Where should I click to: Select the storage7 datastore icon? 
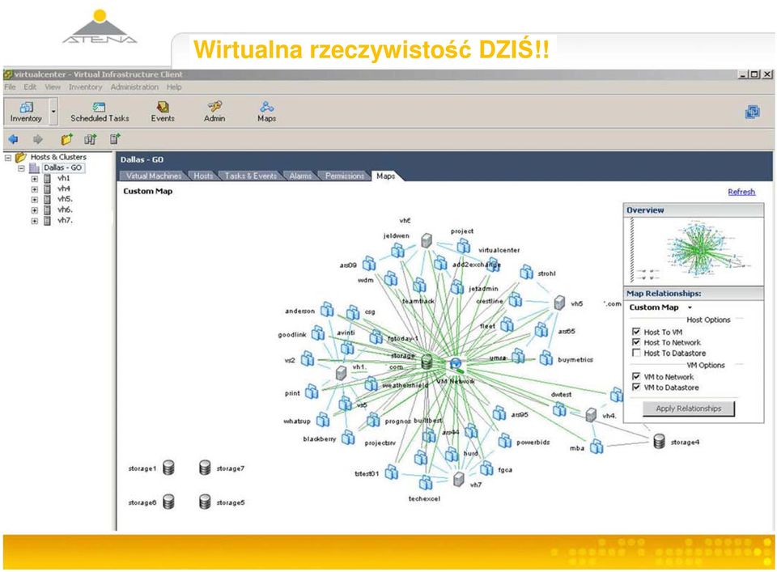click(x=205, y=468)
